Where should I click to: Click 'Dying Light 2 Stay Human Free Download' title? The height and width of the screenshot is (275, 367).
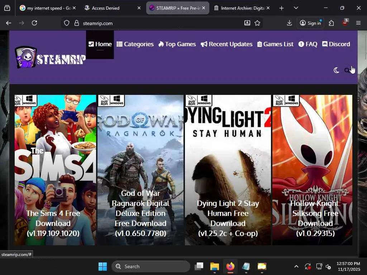[x=228, y=218]
